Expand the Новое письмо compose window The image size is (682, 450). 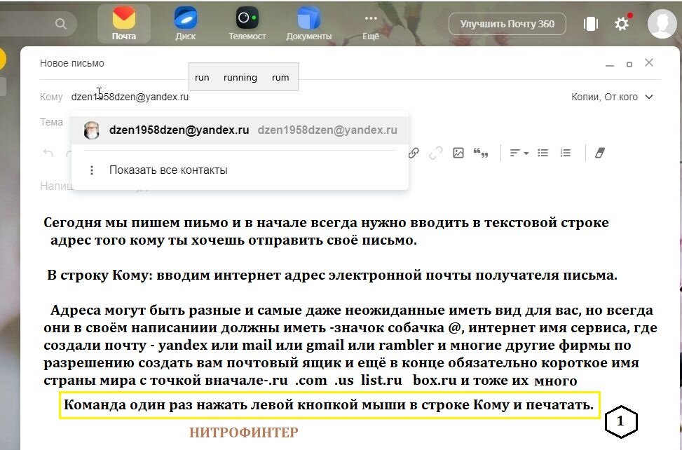click(629, 64)
